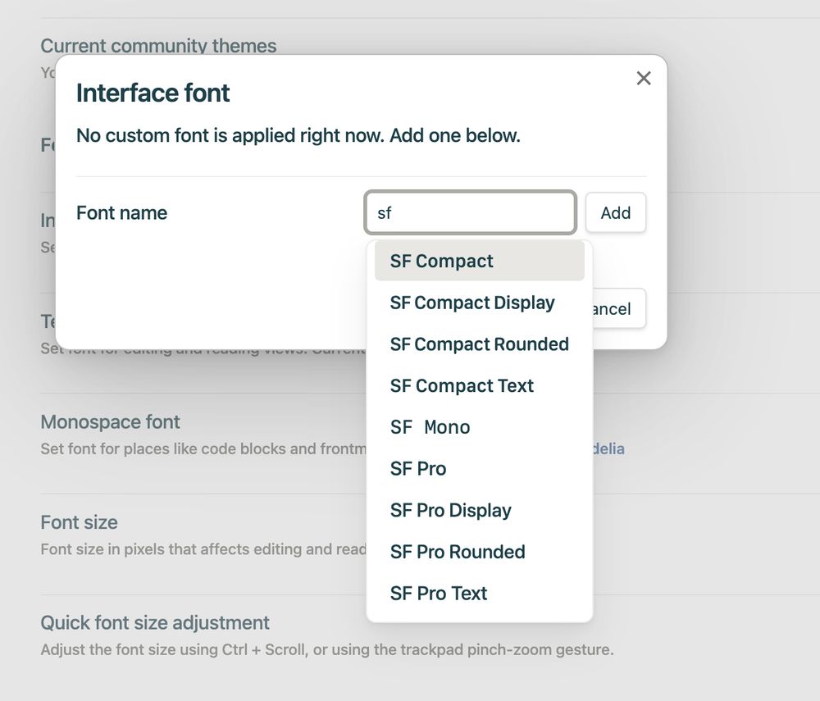Select SF Compact Text option
Screen dimensions: 820x701
click(480, 386)
